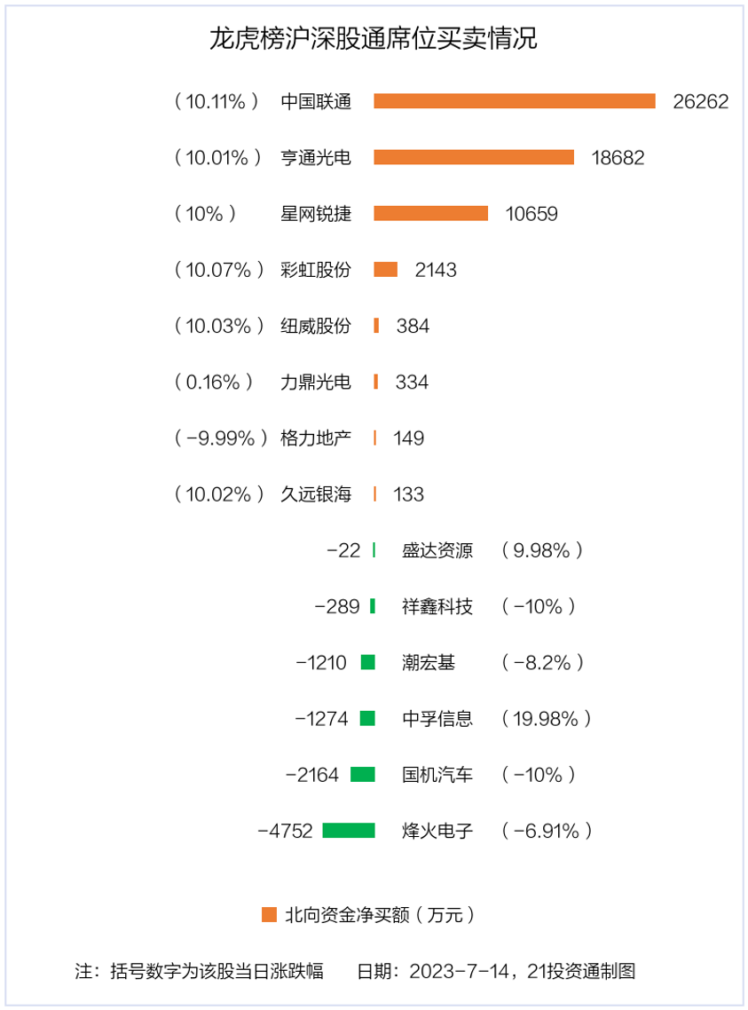Click the 久远银海 label
The width and height of the screenshot is (748, 1010).
point(315,494)
